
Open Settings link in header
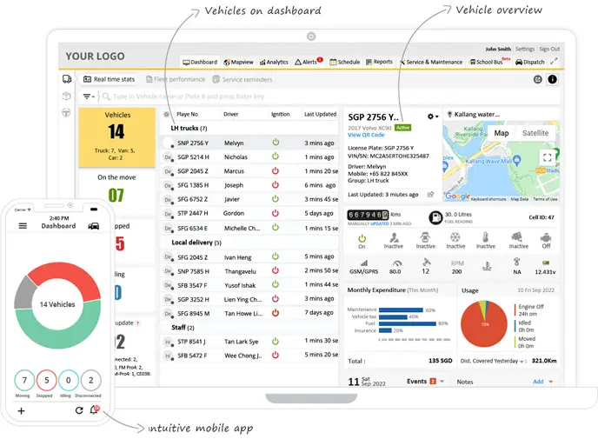click(x=525, y=49)
